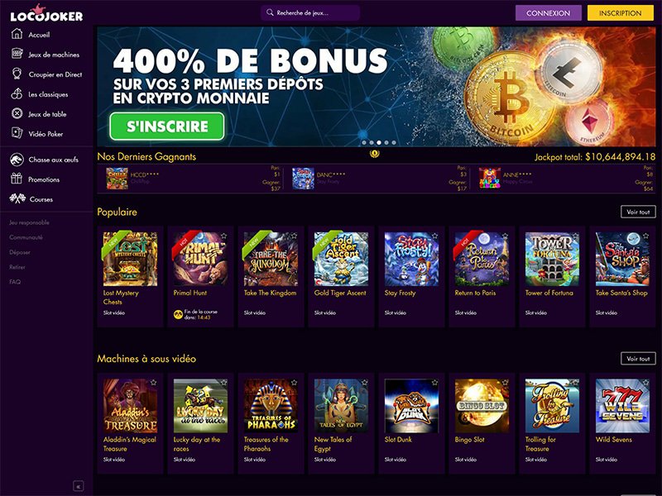Favorite the Primal Hunt game star

click(x=223, y=236)
